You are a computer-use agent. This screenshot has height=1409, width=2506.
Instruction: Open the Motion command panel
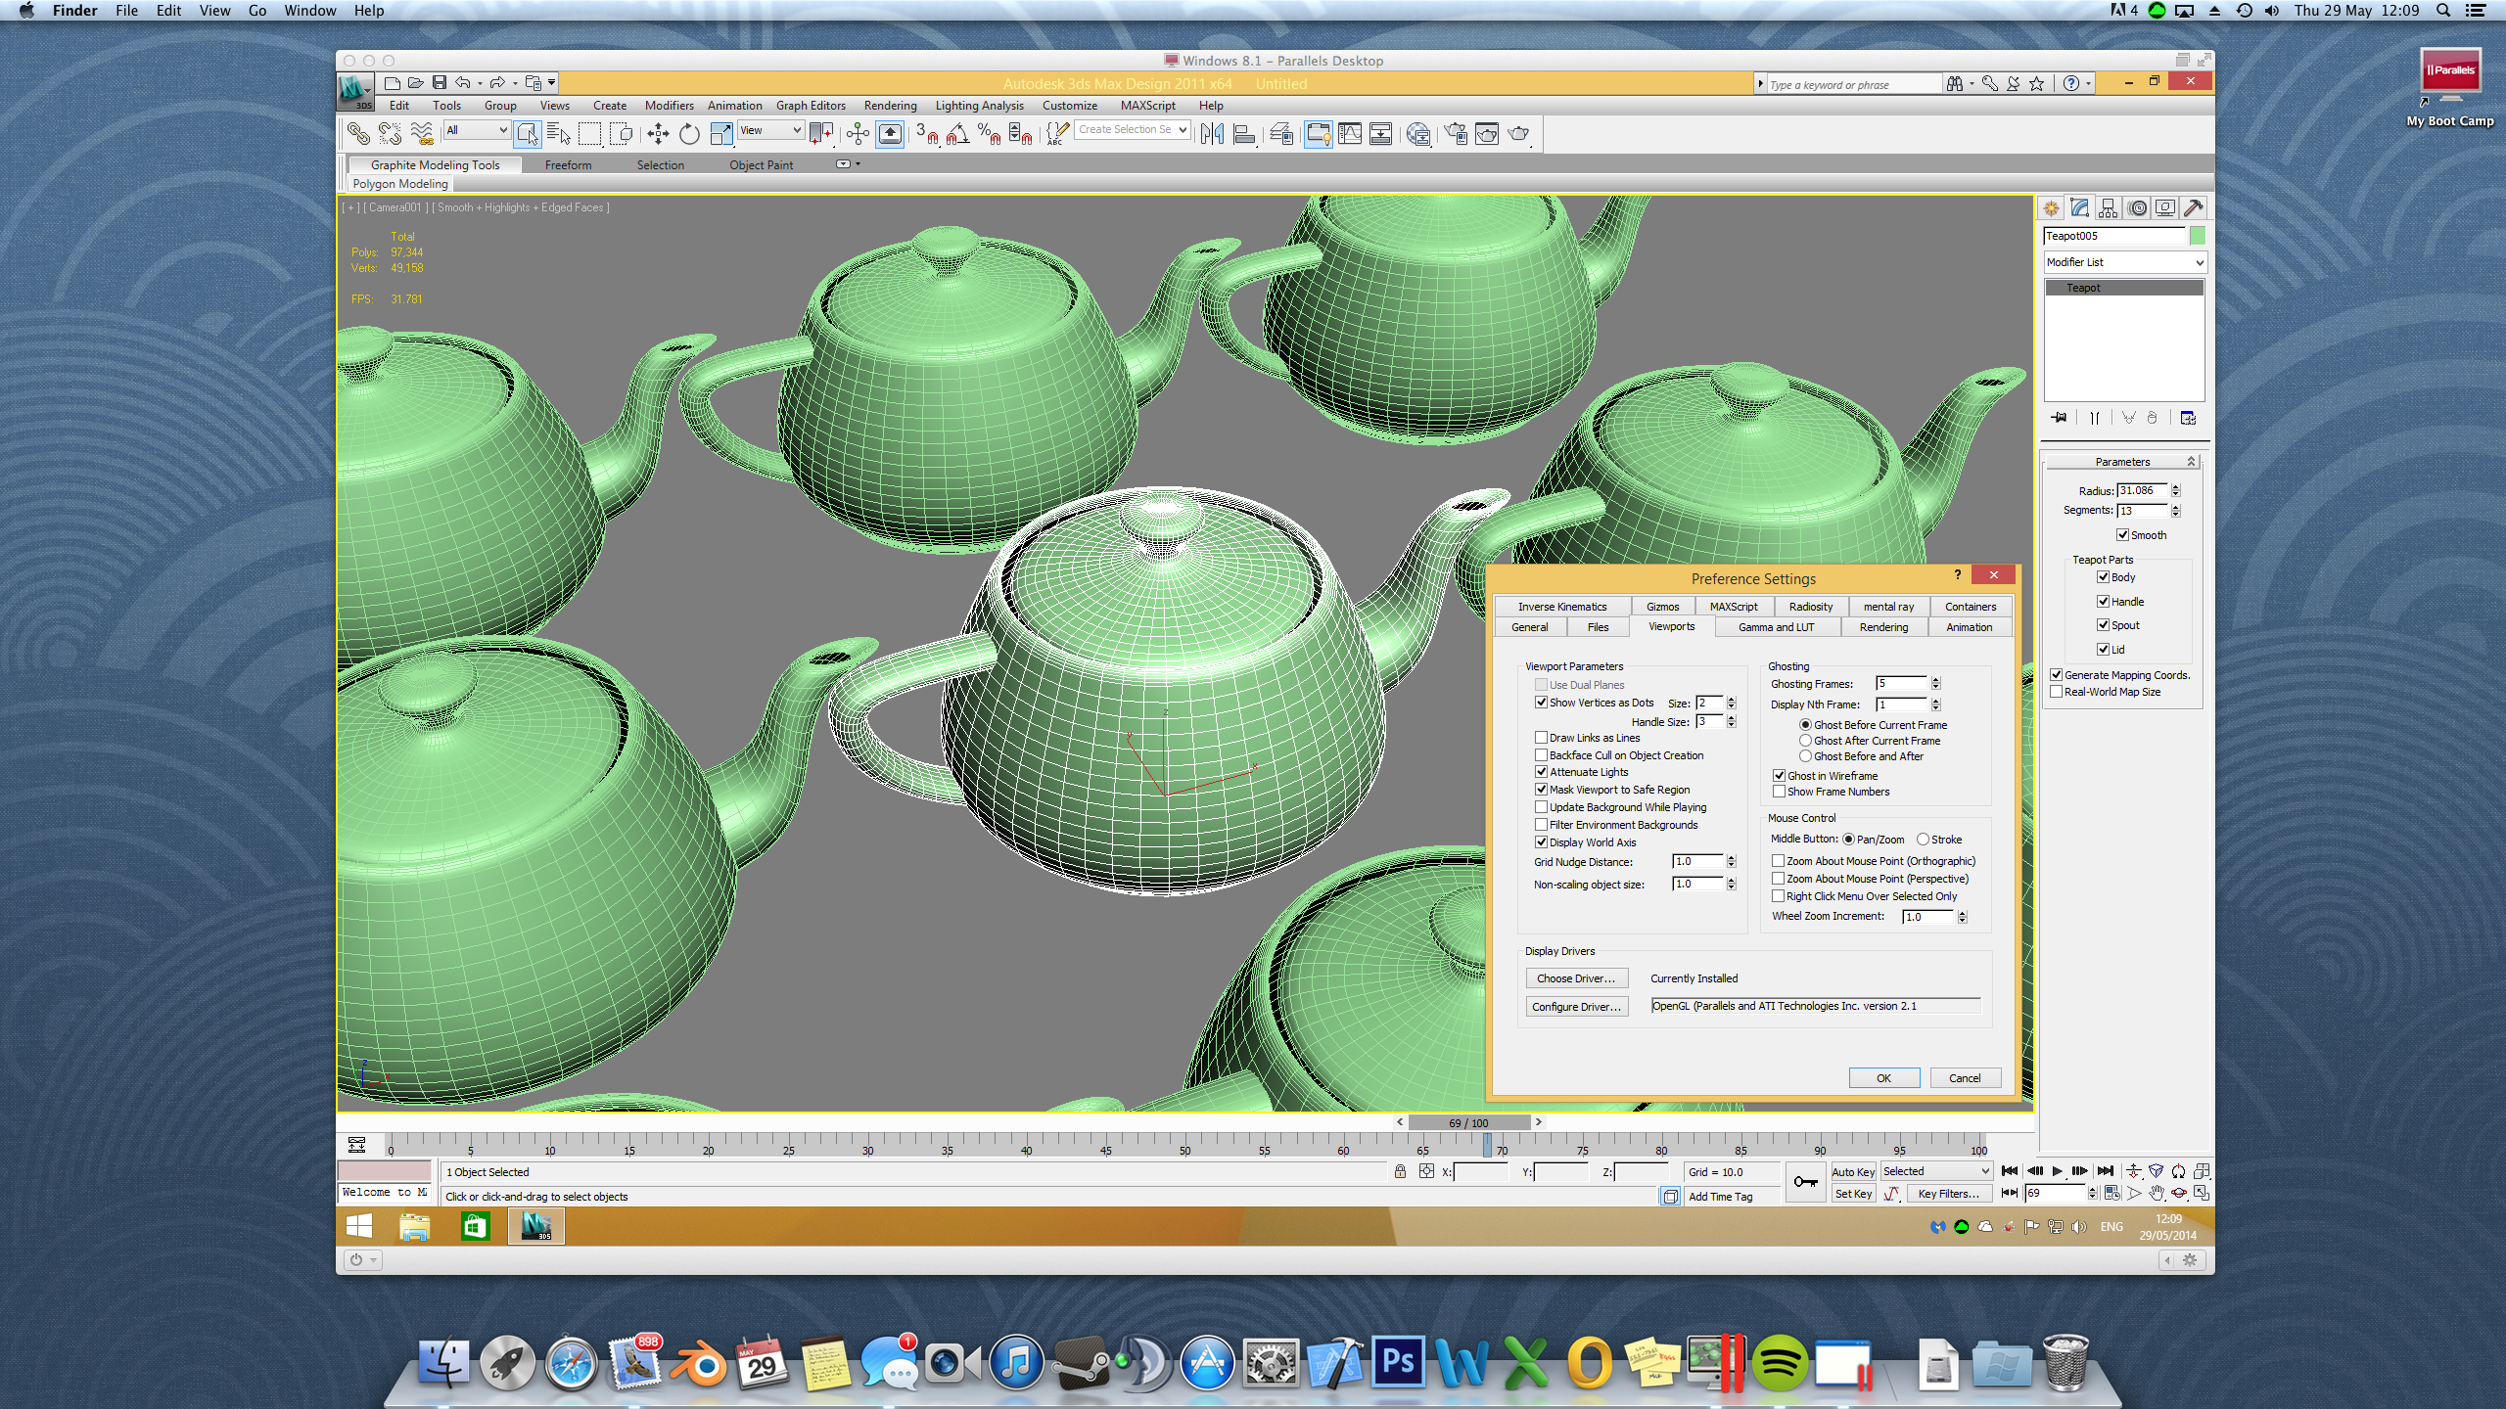[2137, 207]
